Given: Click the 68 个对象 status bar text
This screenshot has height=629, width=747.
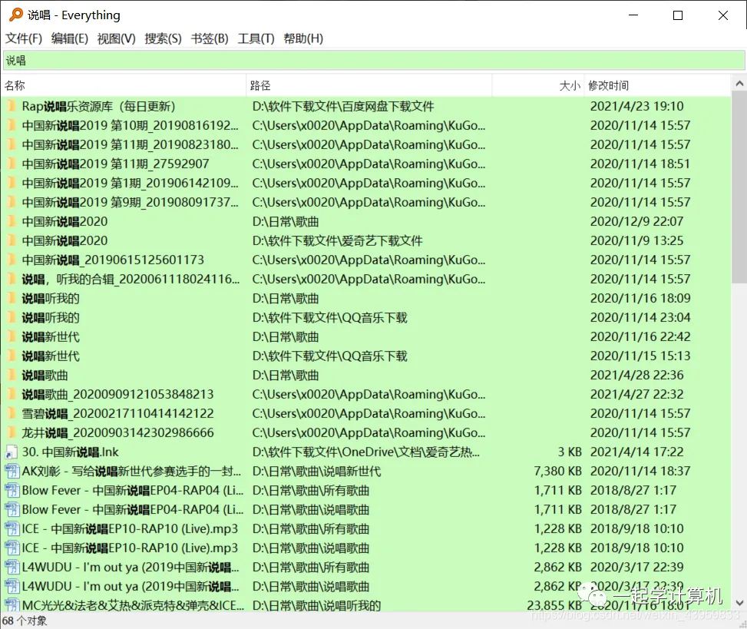Looking at the screenshot, I should (25, 621).
